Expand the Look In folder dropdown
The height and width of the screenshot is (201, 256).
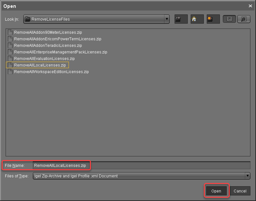click(x=167, y=19)
